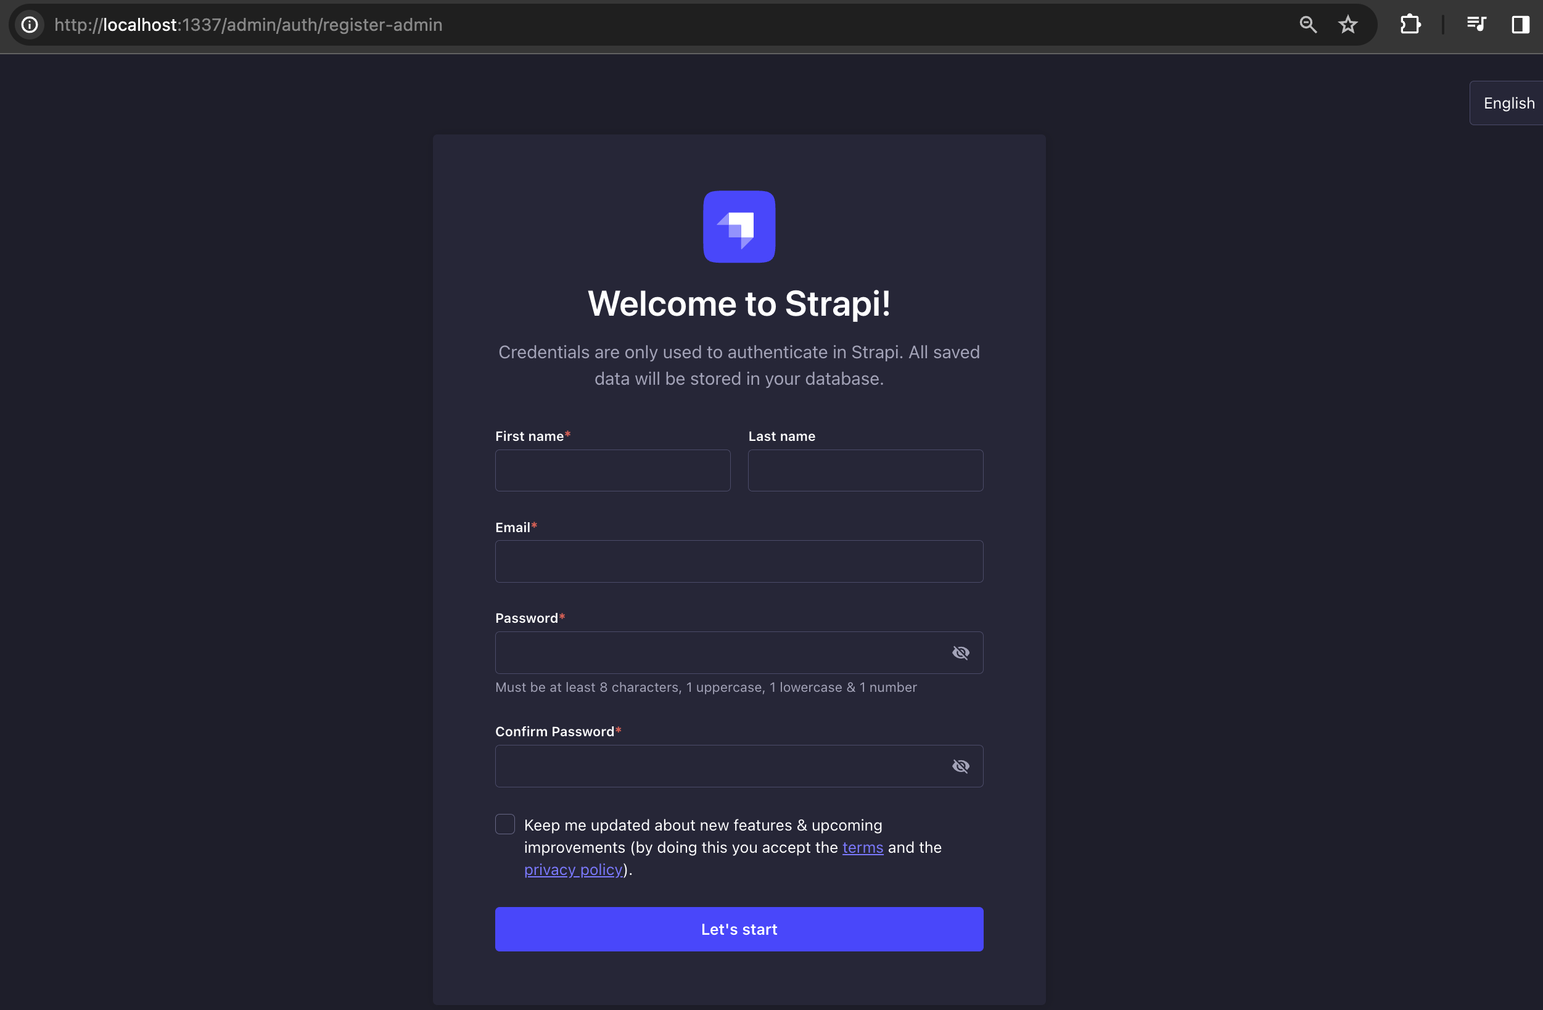Click the Let's start button

pos(739,929)
